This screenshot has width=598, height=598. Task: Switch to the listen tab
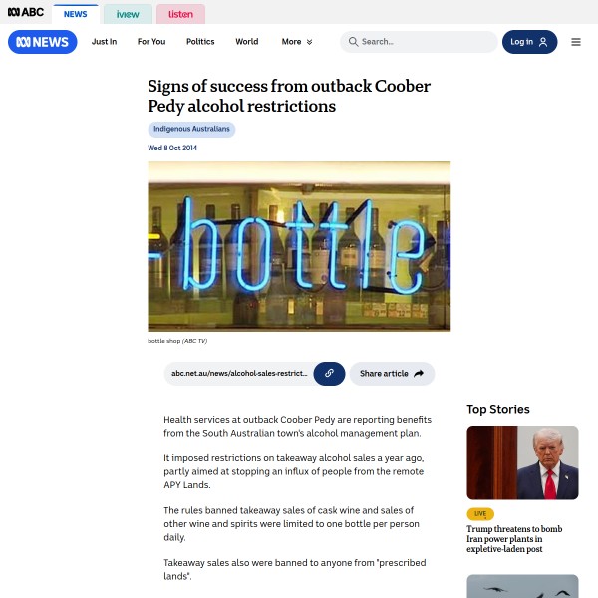click(180, 14)
